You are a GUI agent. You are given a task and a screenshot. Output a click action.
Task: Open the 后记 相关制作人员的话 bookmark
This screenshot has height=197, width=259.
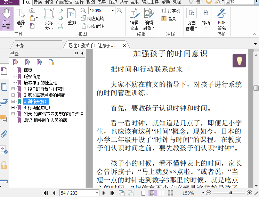[46, 120]
